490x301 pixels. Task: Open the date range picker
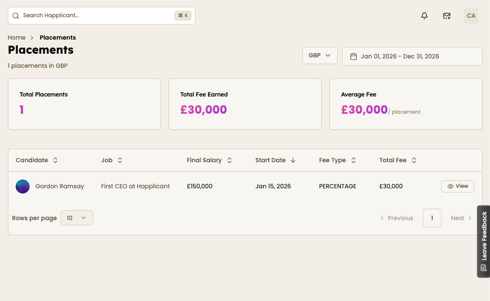point(412,56)
